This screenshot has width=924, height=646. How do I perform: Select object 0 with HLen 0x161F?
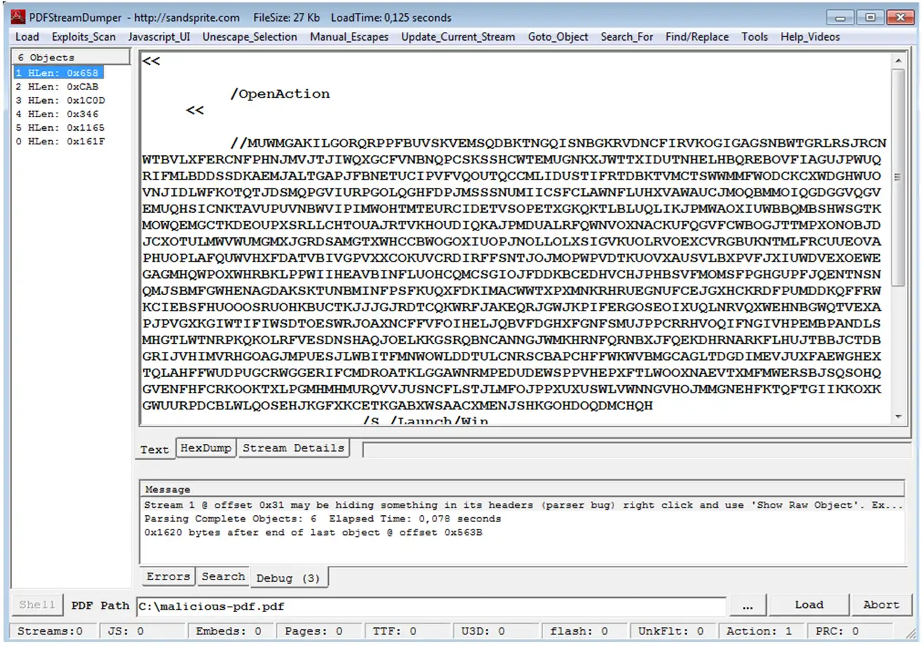(x=61, y=141)
